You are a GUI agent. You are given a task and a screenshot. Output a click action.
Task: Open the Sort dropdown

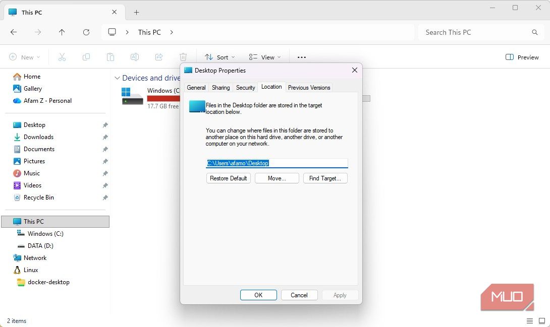pyautogui.click(x=220, y=57)
